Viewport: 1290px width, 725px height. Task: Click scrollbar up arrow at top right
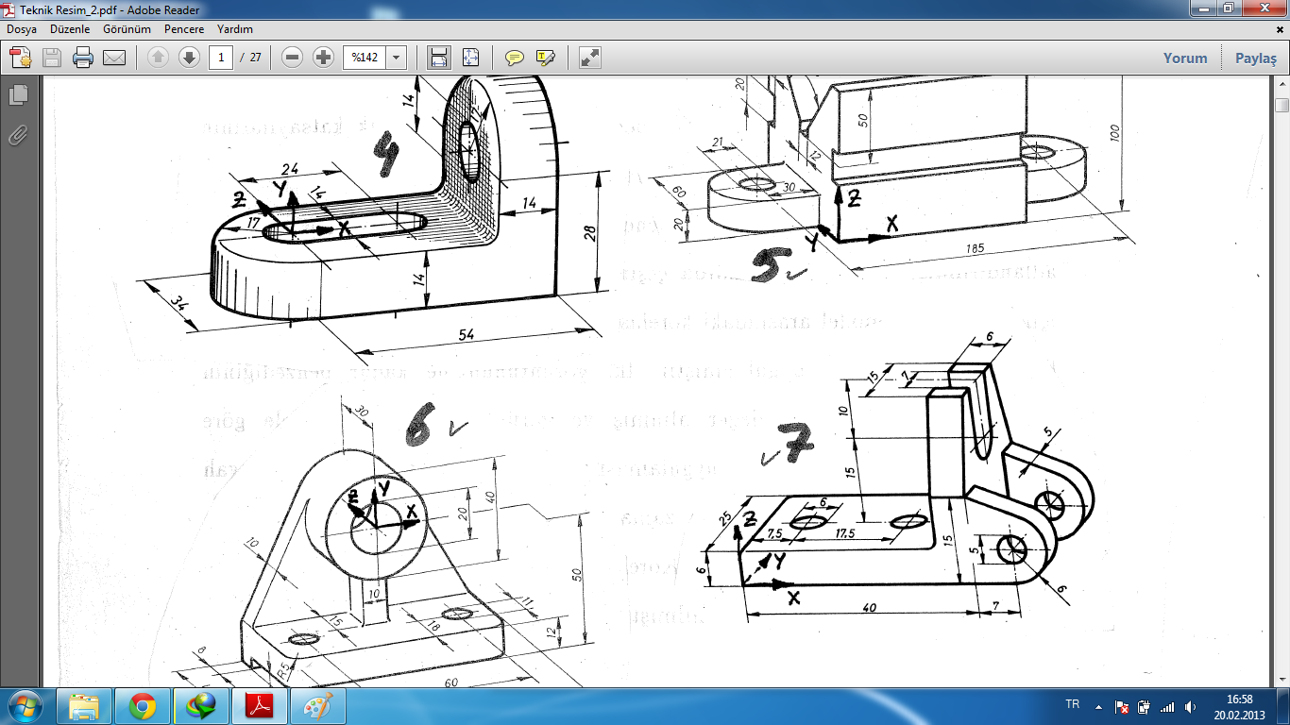coord(1282,86)
